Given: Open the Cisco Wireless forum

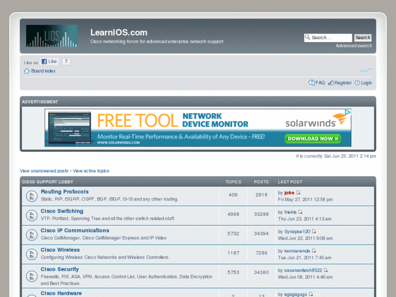Looking at the screenshot, I should pos(60,250).
